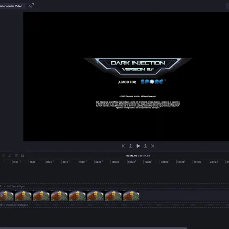This screenshot has height=229, width=229.
Task: Move playhead to 1:57:36 ruler mark
Action: click(197, 162)
